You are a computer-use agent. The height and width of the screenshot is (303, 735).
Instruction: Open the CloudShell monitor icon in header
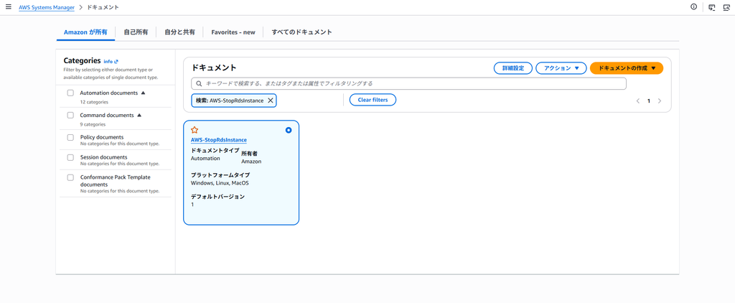pos(712,7)
